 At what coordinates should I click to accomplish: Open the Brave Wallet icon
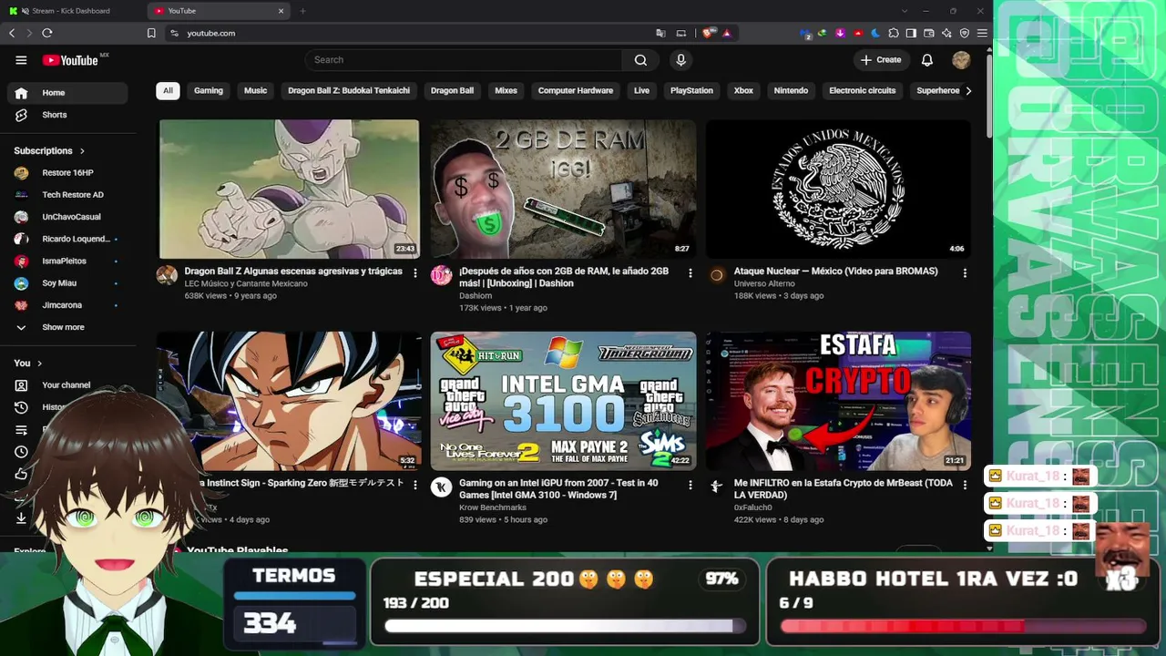(x=929, y=33)
